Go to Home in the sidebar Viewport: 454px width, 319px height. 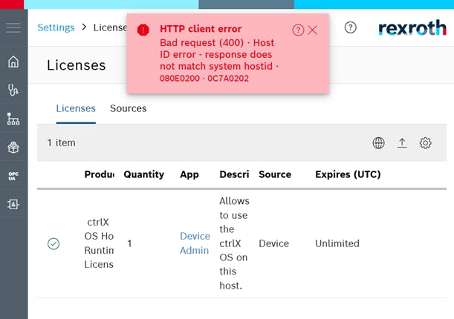[x=13, y=62]
